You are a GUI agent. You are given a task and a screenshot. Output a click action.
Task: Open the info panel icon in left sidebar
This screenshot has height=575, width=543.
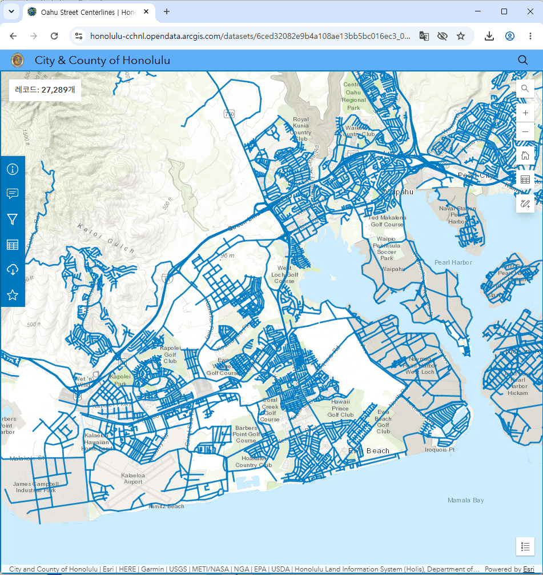(13, 169)
